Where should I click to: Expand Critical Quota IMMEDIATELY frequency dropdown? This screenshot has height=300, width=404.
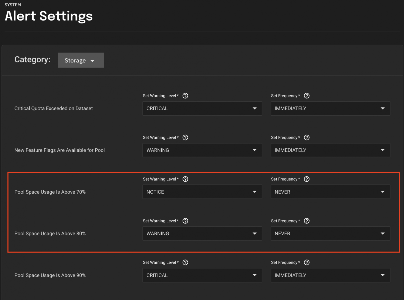pyautogui.click(x=330, y=108)
